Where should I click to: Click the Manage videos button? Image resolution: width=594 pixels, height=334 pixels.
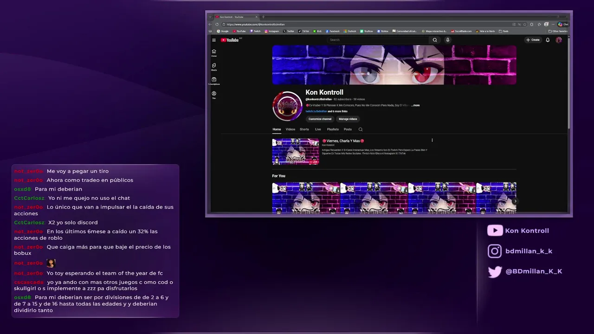(x=348, y=119)
